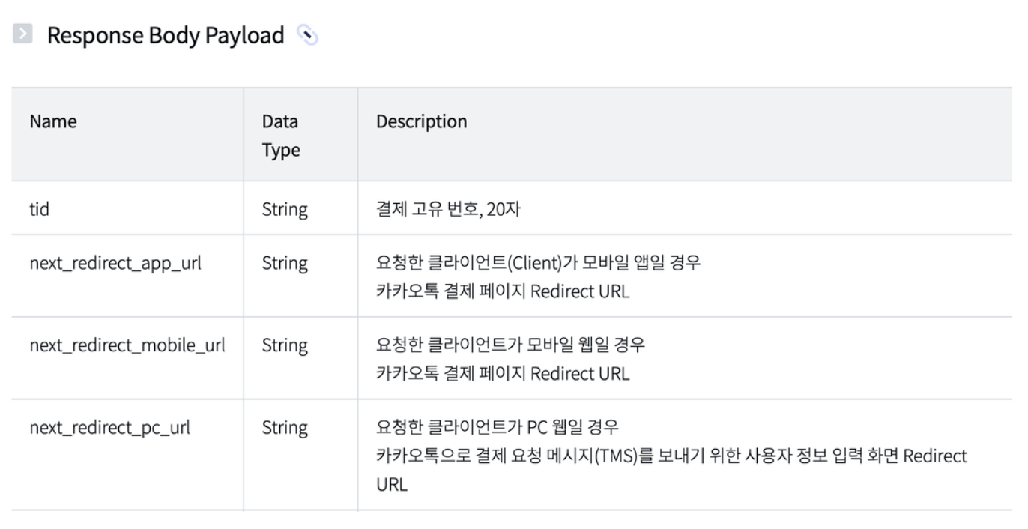Image resolution: width=1028 pixels, height=529 pixels.
Task: Collapse the Response Body Payload section arrow
Action: (22, 34)
